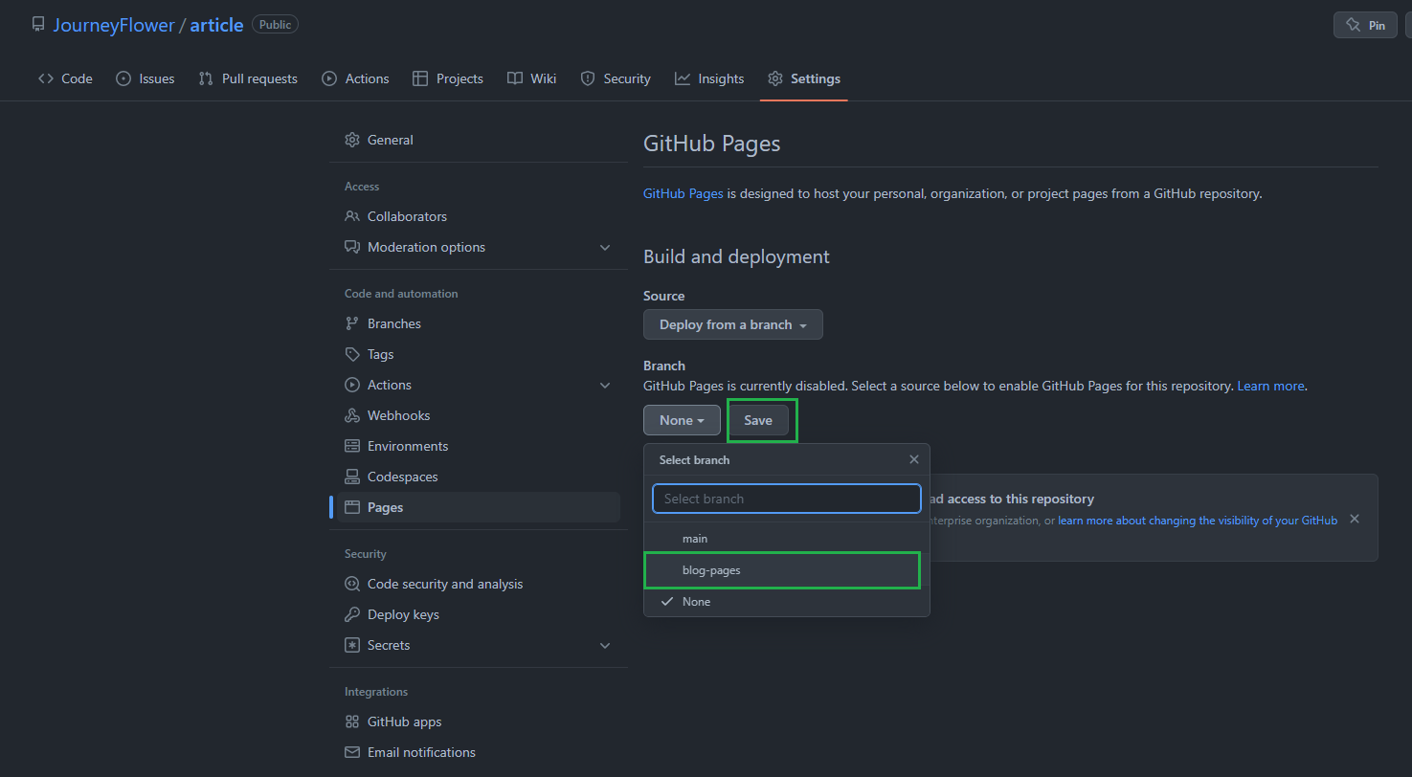Screen dimensions: 1412x777
Task: Click the play icon beside sidebar Actions
Action: (x=352, y=385)
